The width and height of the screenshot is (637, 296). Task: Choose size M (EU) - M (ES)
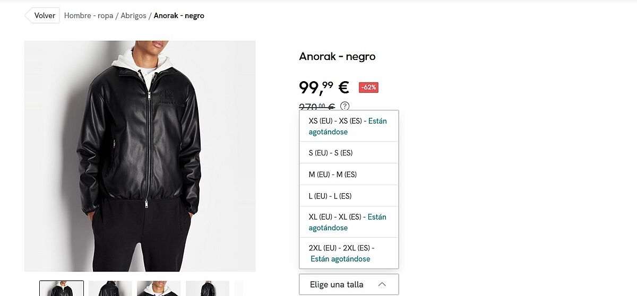349,175
